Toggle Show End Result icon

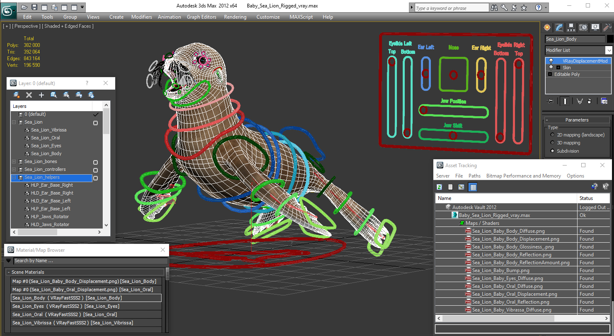coord(565,101)
